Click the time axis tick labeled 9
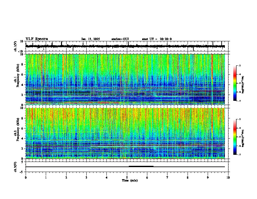This screenshot has height=199, width=257. pyautogui.click(x=208, y=178)
